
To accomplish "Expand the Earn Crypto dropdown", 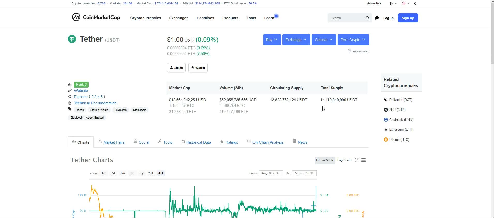I will [353, 40].
